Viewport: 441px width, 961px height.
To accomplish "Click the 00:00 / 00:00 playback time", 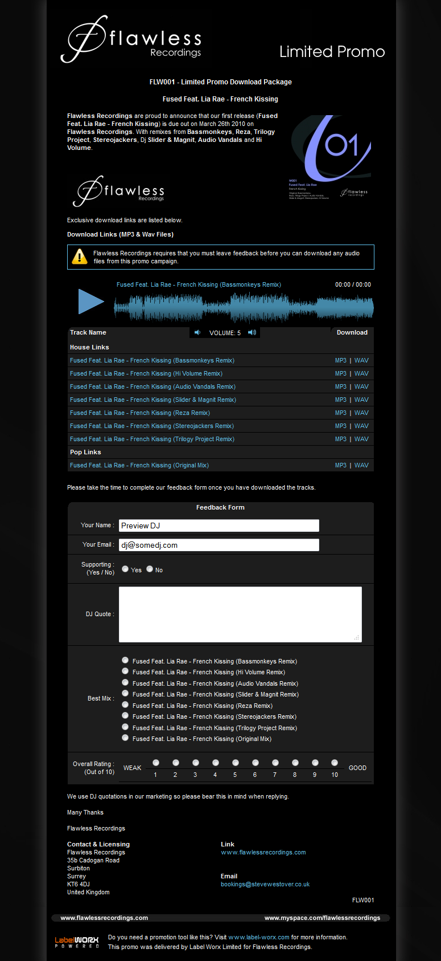I will coord(353,284).
